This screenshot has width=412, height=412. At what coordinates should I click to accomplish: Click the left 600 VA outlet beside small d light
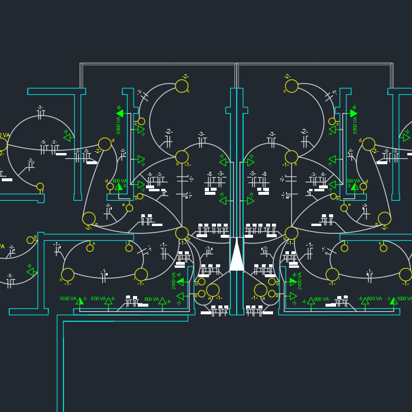click(x=119, y=187)
